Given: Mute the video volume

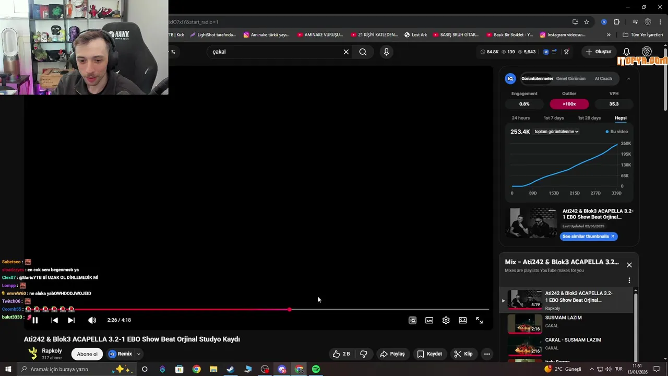Looking at the screenshot, I should [92, 320].
